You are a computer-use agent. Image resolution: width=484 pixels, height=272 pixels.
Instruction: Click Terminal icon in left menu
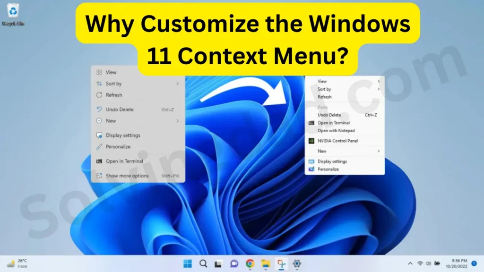[x=99, y=161]
